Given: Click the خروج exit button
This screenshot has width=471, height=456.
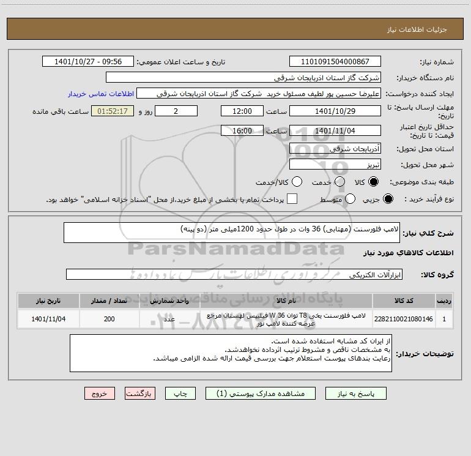Looking at the screenshot, I should pyautogui.click(x=100, y=394).
